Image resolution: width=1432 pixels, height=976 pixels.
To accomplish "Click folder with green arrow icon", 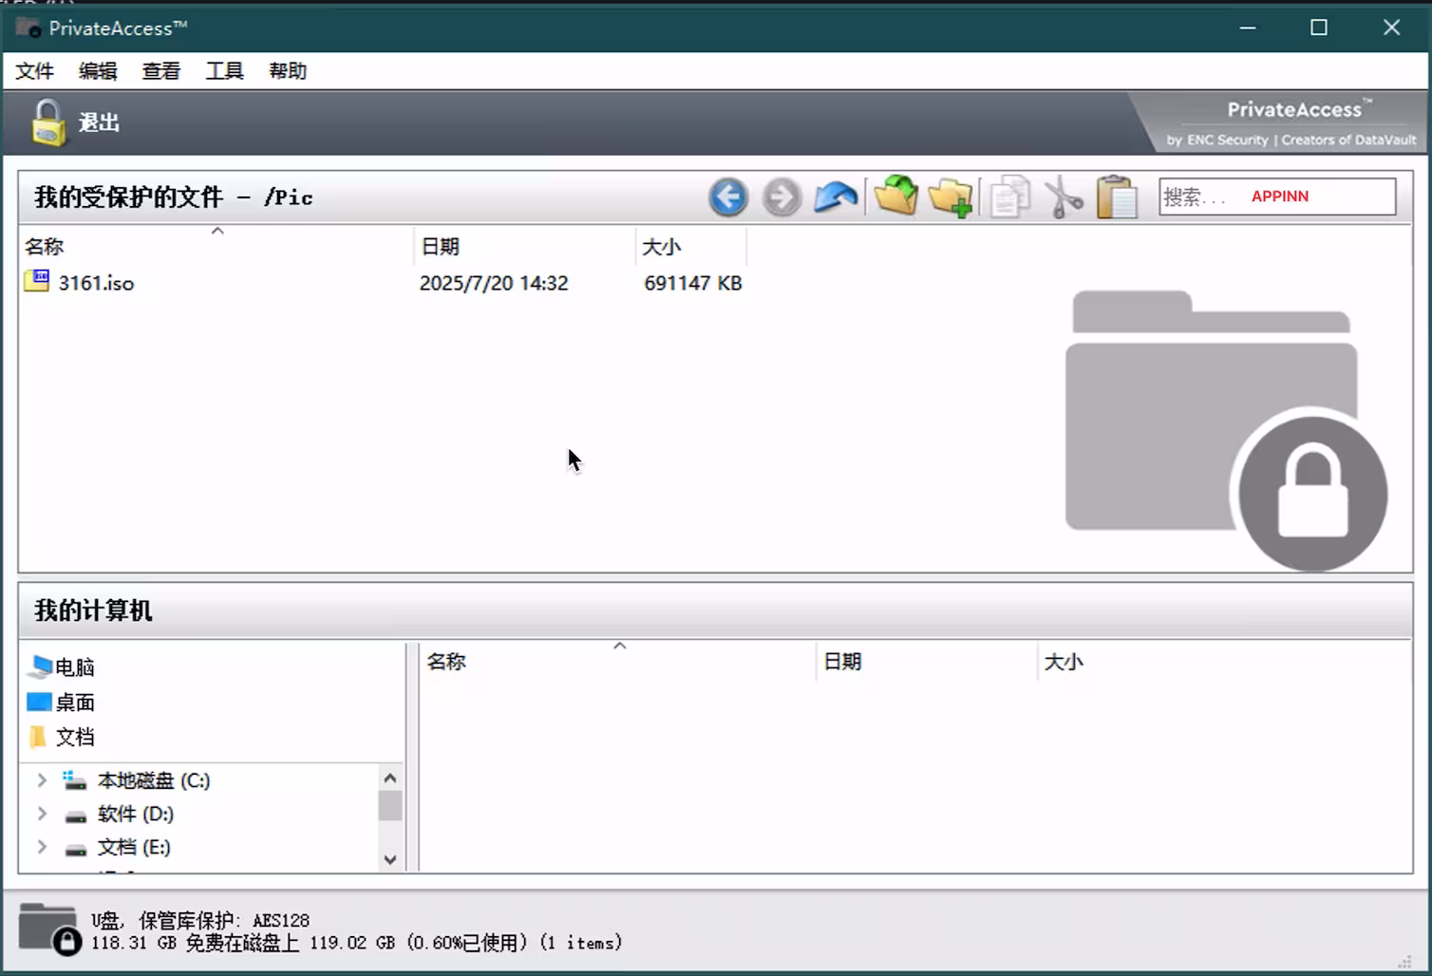I will coord(895,196).
